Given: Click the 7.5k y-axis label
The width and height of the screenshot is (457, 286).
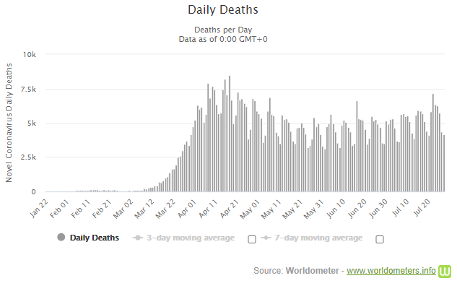Looking at the screenshot, I should [x=28, y=90].
